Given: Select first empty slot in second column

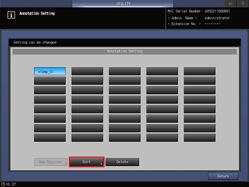Looking at the screenshot, I should point(87,71).
